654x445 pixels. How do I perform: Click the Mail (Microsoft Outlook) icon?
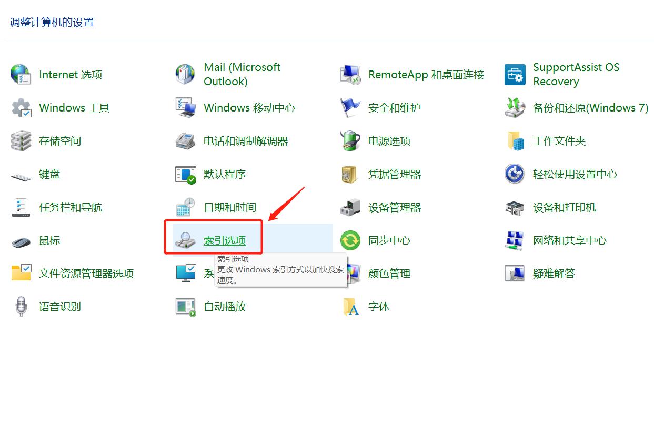click(185, 75)
